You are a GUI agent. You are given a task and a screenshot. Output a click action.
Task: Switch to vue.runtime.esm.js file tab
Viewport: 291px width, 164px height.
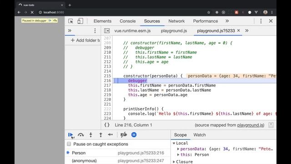click(x=132, y=31)
